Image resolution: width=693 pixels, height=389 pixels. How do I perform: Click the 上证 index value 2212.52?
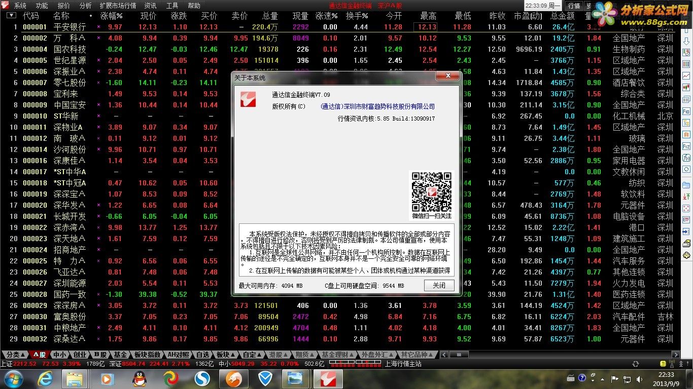[25, 364]
